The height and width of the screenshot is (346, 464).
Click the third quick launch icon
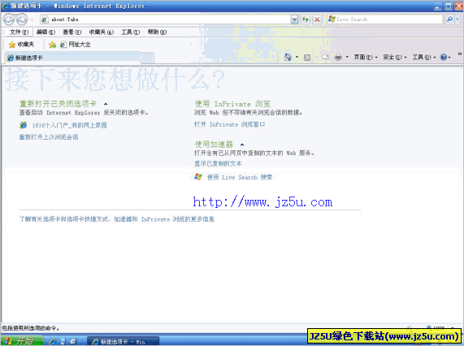[73, 341]
